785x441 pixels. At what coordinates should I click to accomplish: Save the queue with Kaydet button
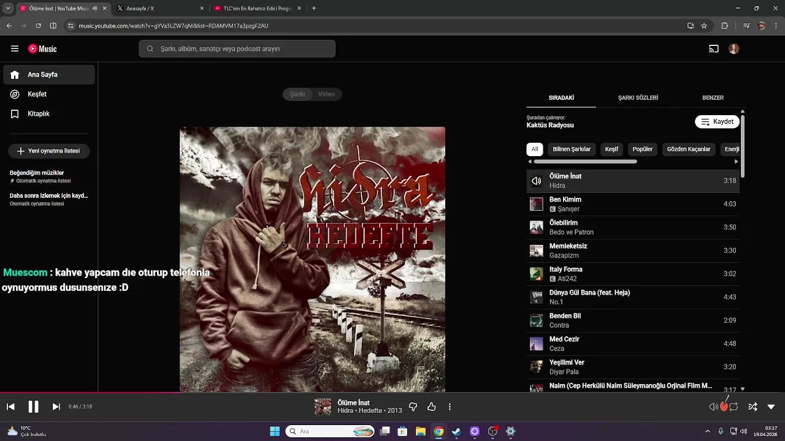click(x=717, y=122)
